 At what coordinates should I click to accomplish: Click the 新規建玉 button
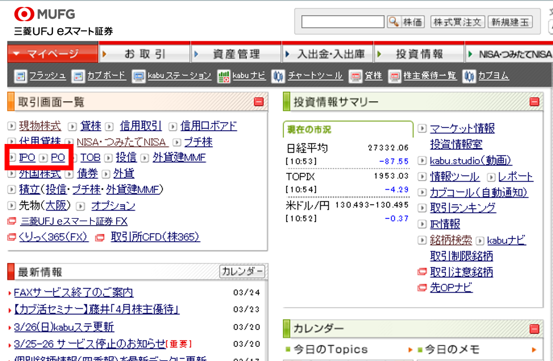click(x=510, y=22)
